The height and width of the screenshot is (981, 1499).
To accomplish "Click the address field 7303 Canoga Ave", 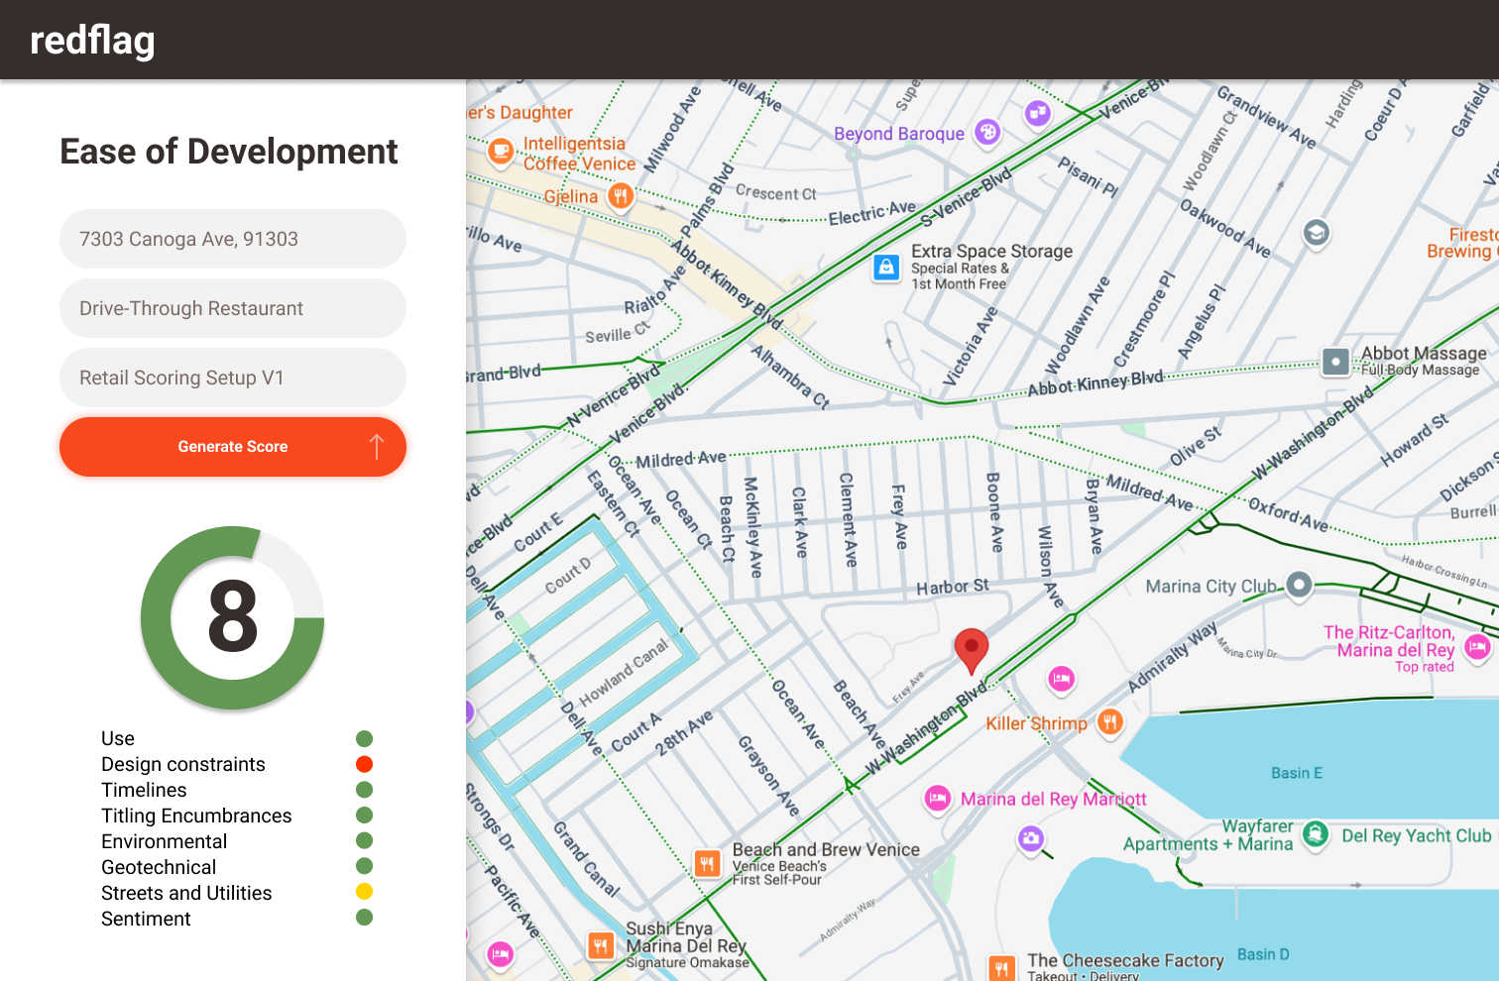I will point(233,239).
